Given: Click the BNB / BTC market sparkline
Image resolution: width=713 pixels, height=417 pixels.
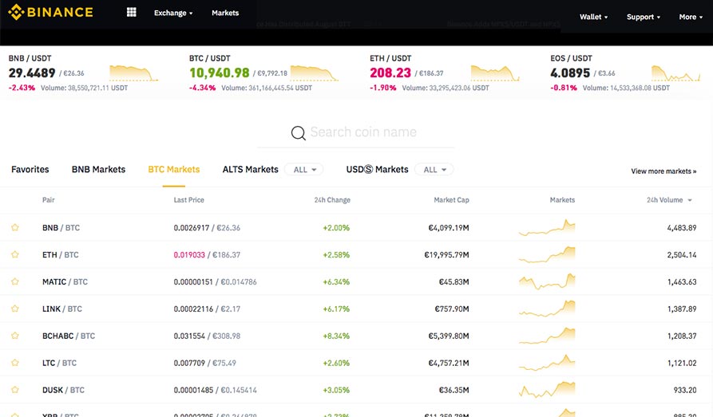Looking at the screenshot, I should [547, 227].
